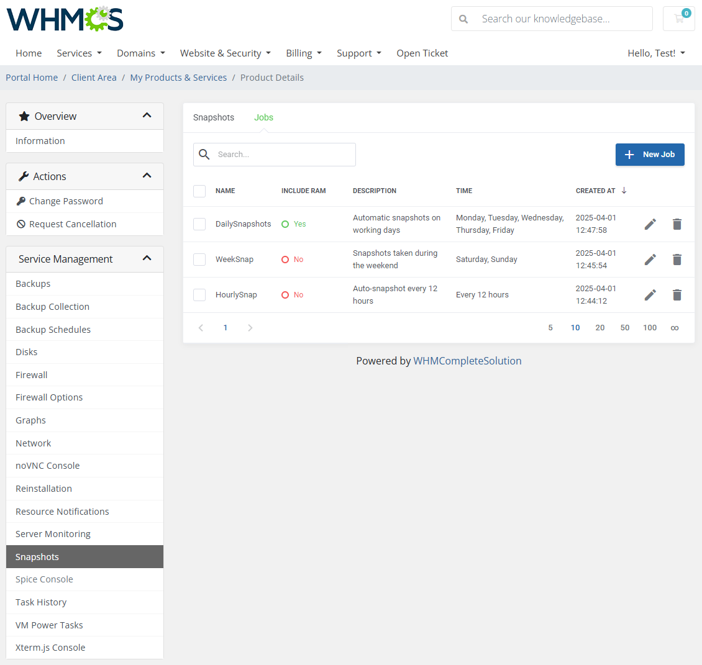Click the magnifier in the jobs search bar
The image size is (702, 665).
click(x=204, y=154)
